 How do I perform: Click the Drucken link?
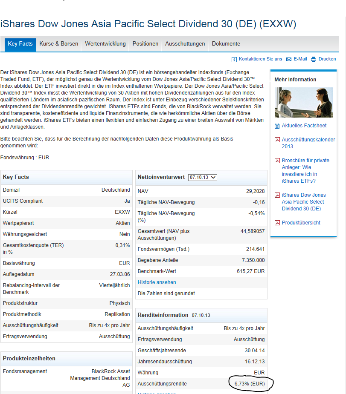click(327, 59)
